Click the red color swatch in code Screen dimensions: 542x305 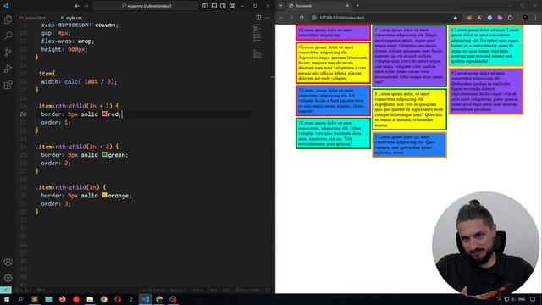click(x=104, y=114)
